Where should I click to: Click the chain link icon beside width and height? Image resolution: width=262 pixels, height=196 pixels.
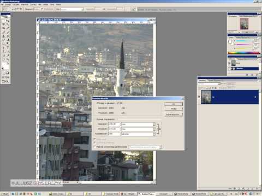[160, 128]
